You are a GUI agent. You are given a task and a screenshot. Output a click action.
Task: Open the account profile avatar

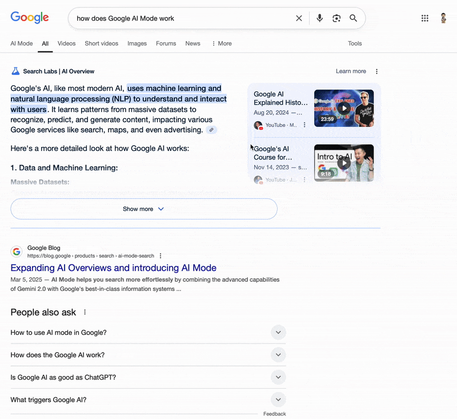point(443,18)
